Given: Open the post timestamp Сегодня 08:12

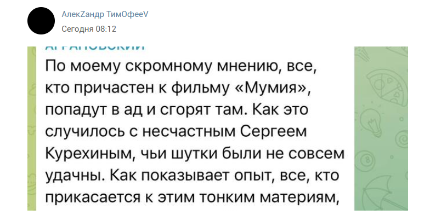Looking at the screenshot, I should tap(89, 28).
